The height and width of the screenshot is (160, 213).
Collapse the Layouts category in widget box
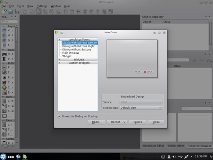tap(3, 26)
